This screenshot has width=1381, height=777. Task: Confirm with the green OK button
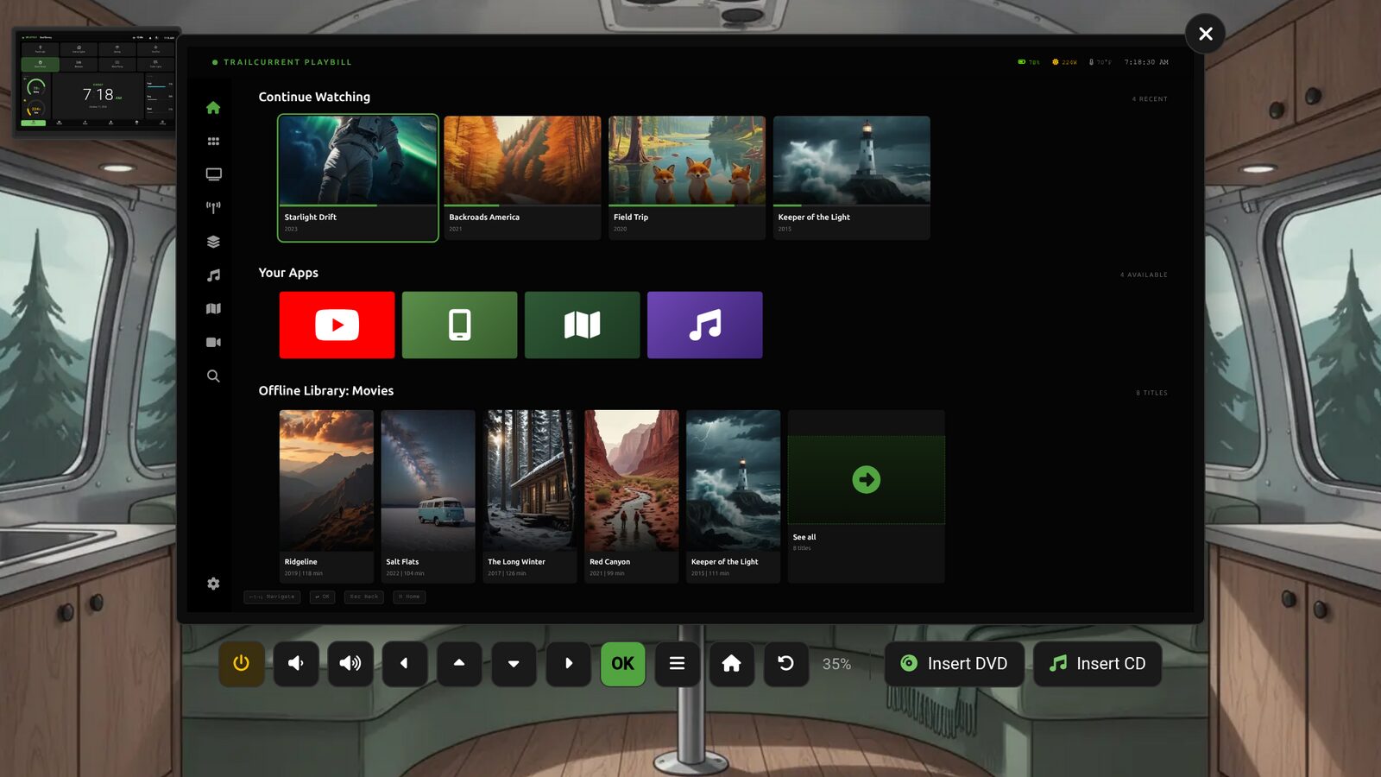622,663
